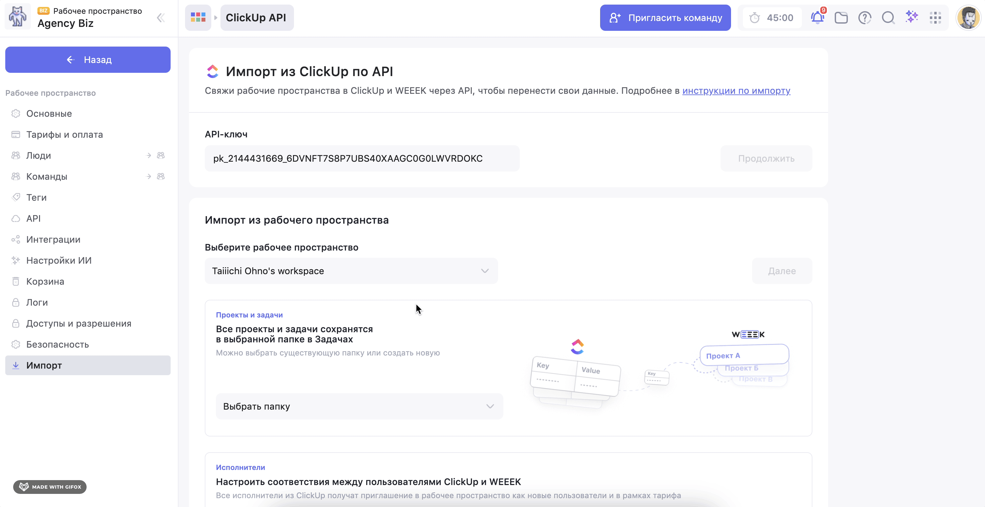Open the help question mark icon
Screen dimensions: 985x507
point(865,18)
